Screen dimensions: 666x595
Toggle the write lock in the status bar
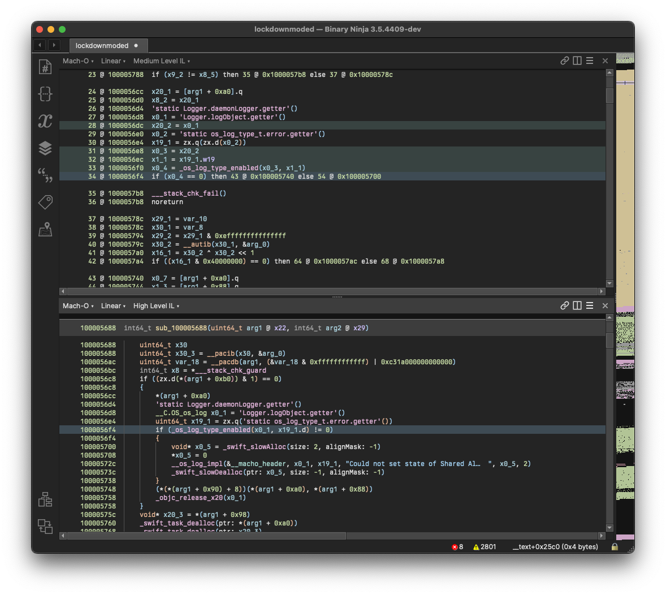tap(614, 547)
